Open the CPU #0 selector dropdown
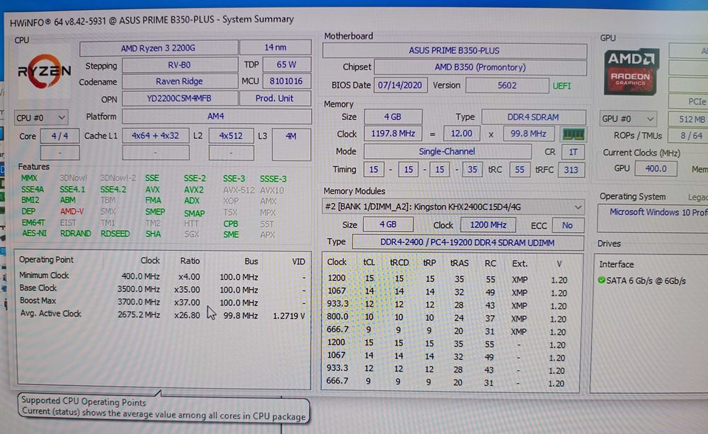The width and height of the screenshot is (708, 434). pyautogui.click(x=41, y=117)
